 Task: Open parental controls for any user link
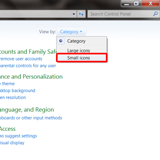click(x=28, y=66)
